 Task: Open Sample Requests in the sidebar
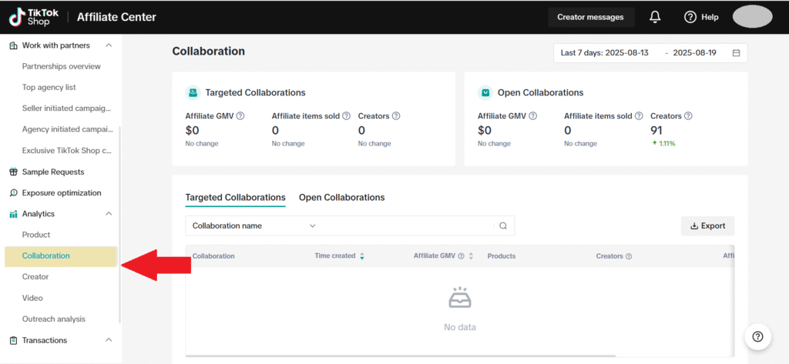point(53,172)
